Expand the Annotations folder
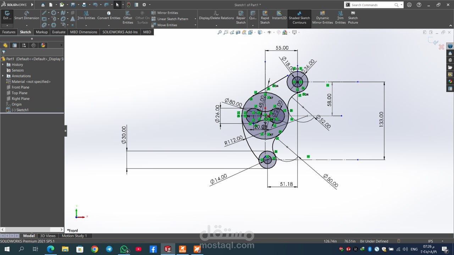Viewport: 454px width, 255px height. tap(3, 76)
